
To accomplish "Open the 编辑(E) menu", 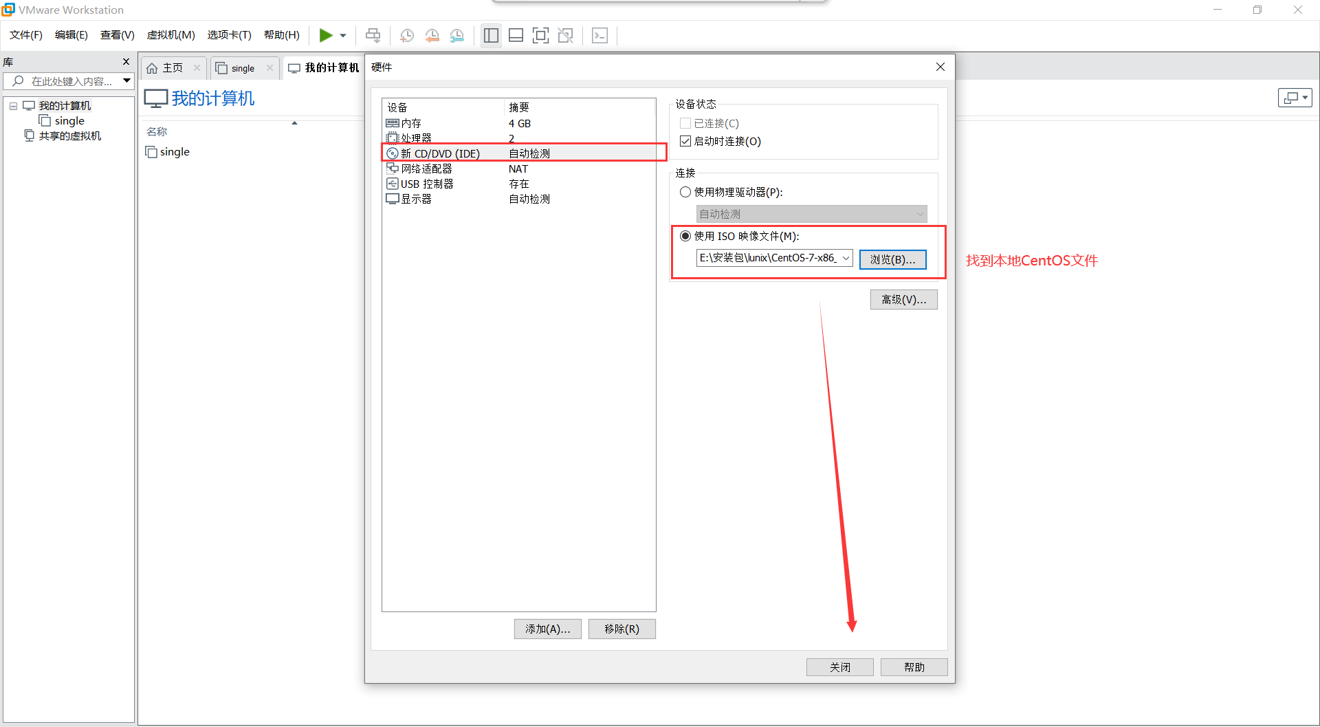I will [71, 35].
